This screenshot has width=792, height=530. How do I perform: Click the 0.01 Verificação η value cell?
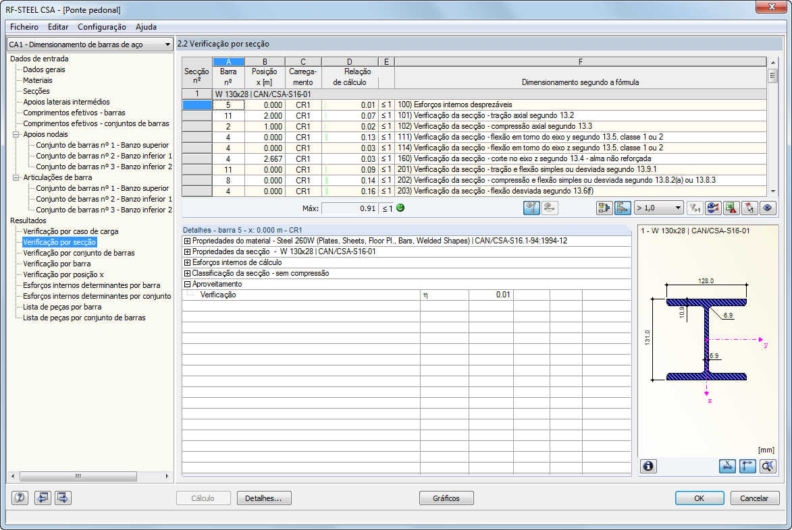(491, 295)
